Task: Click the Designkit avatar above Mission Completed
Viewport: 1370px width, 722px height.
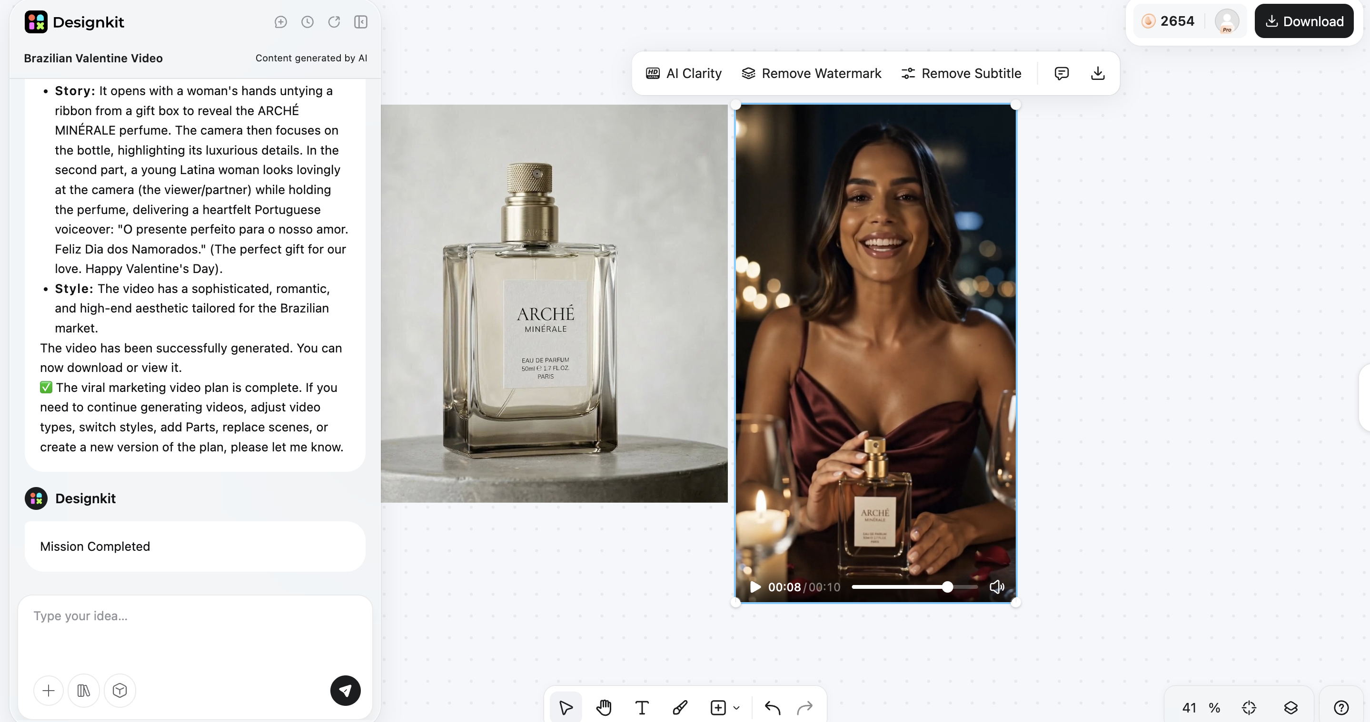Action: tap(36, 498)
